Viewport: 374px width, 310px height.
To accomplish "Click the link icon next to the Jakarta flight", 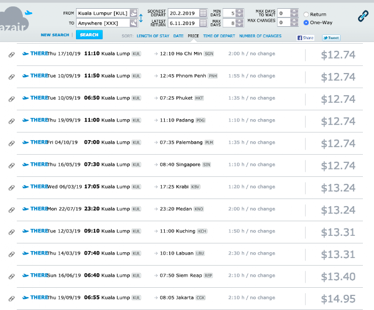I will (12, 298).
